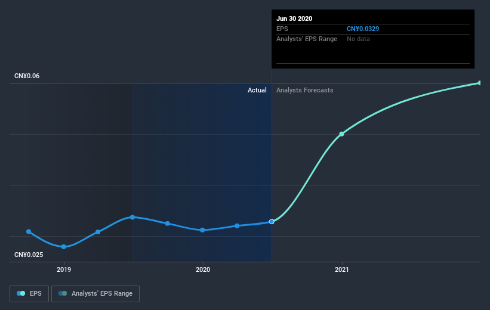Screen dimensions: 490x310
Task: Click the EPS legend color swatch icon
Action: [21, 293]
